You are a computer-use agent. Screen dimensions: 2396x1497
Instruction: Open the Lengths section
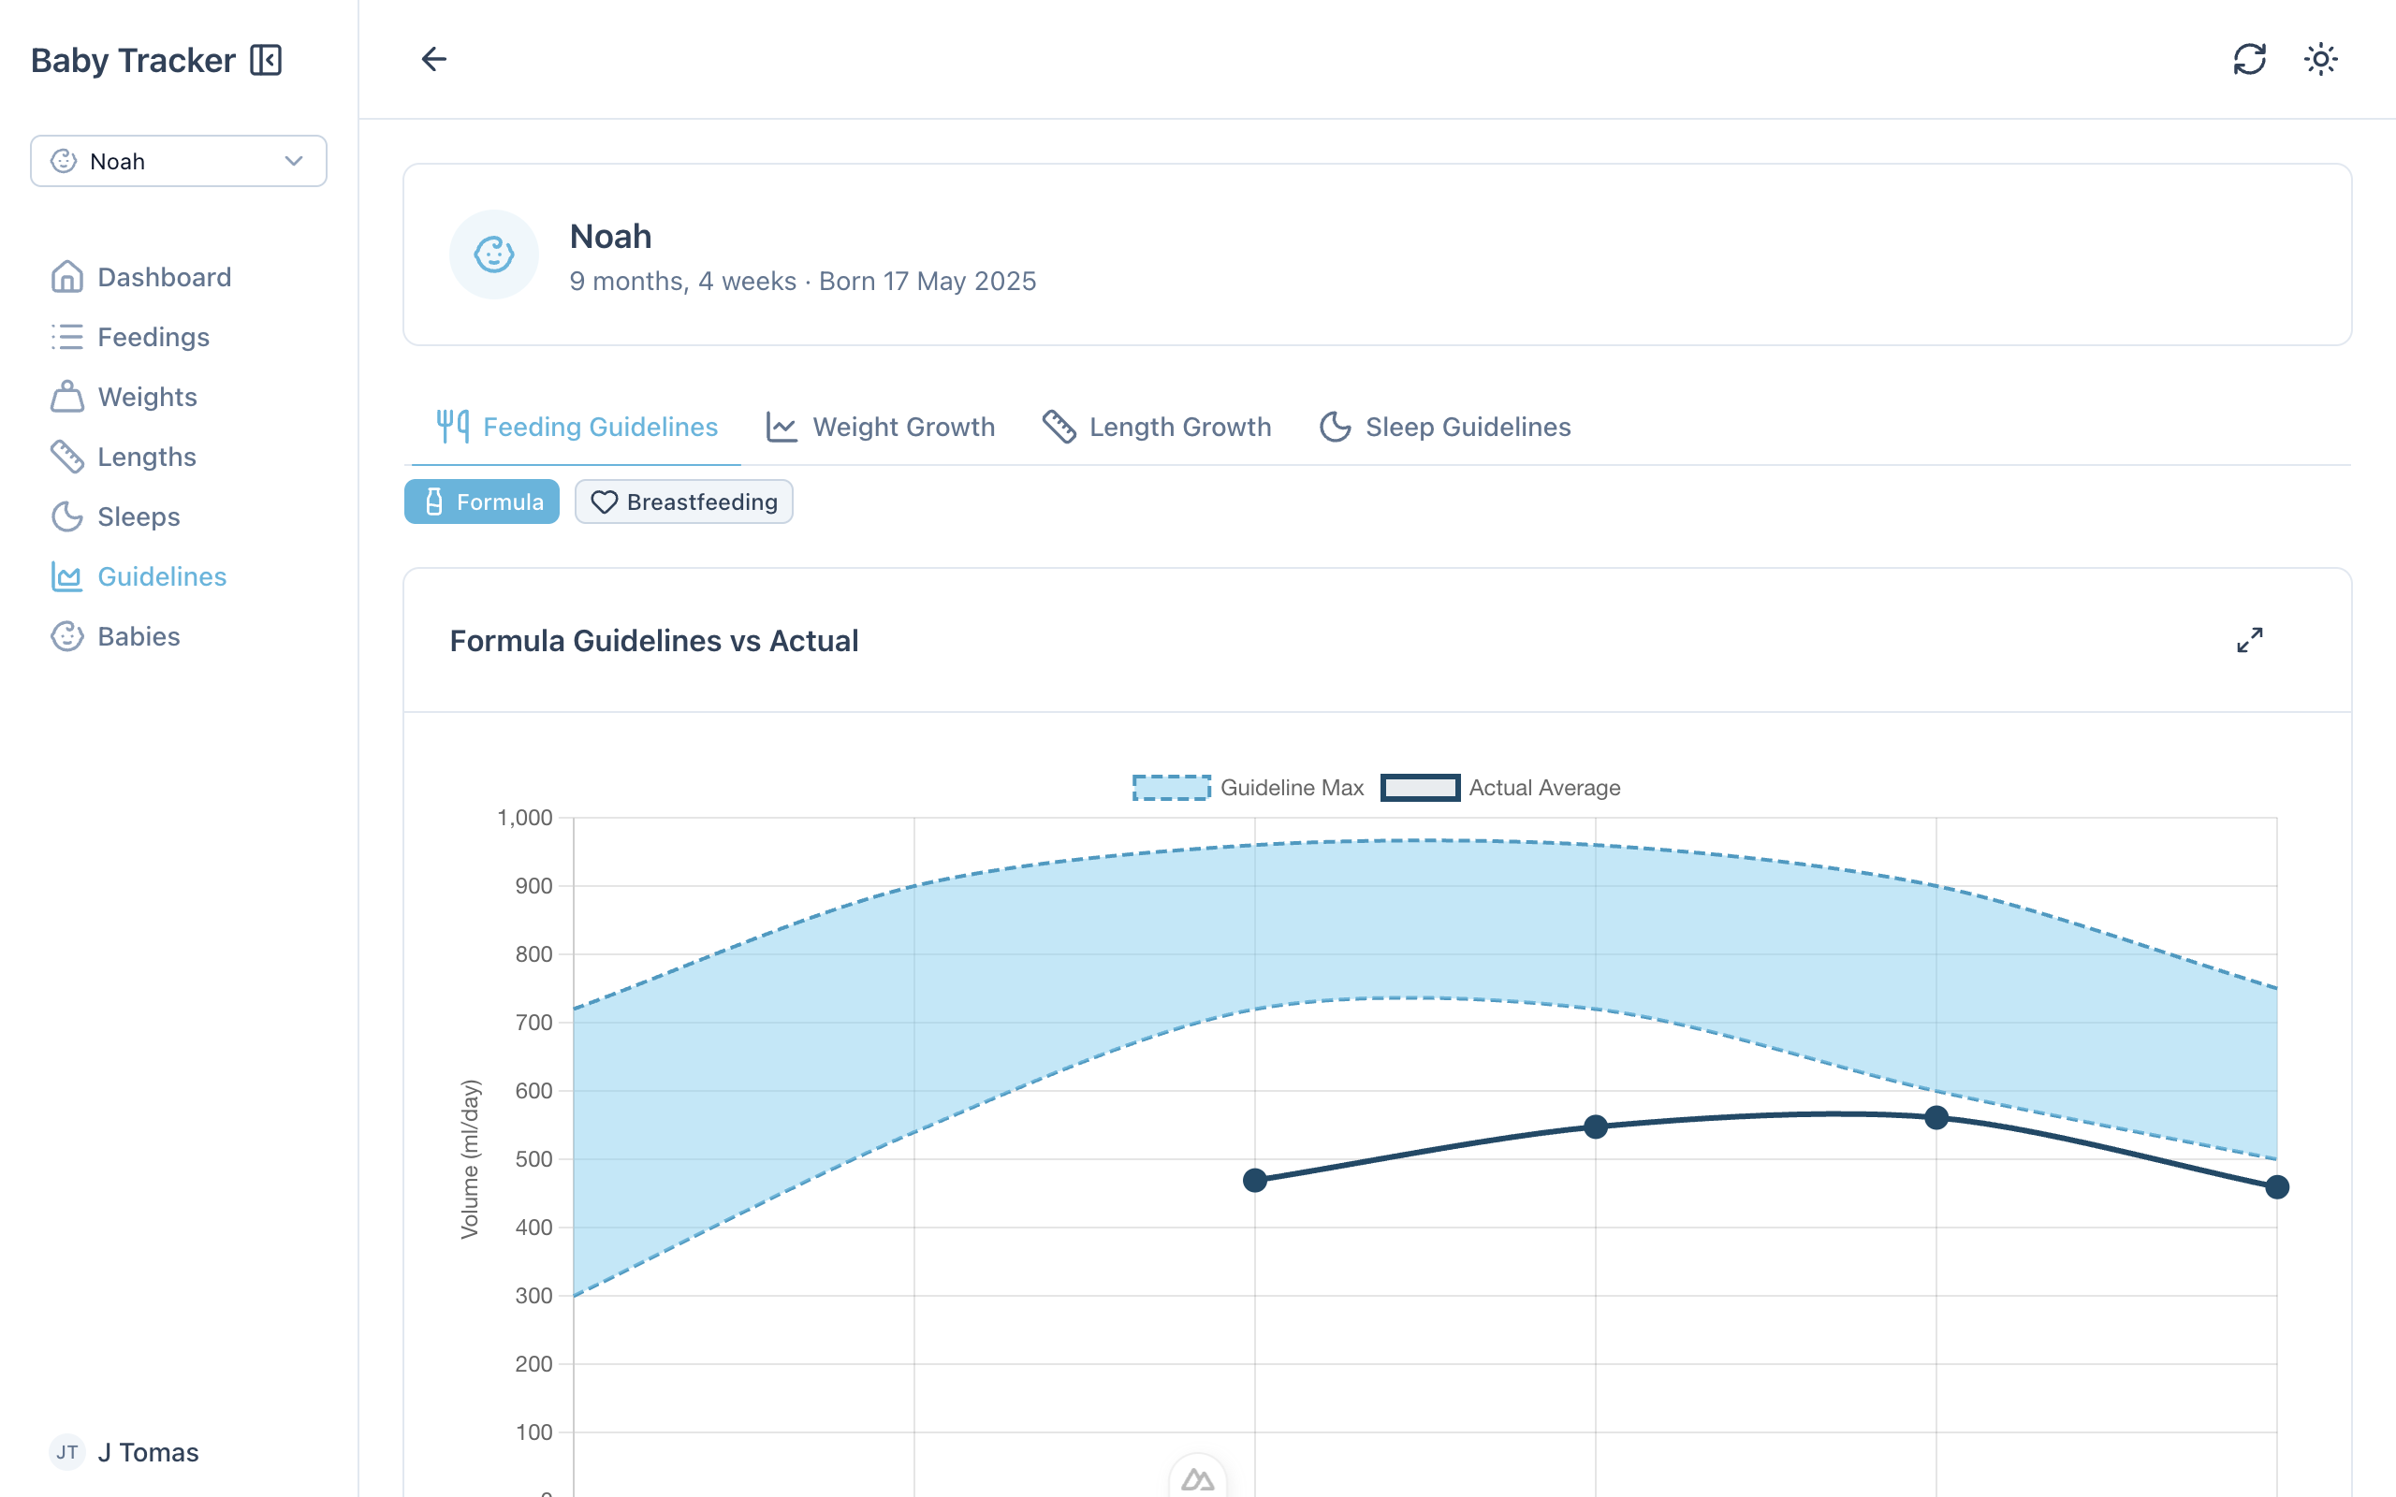tap(147, 457)
